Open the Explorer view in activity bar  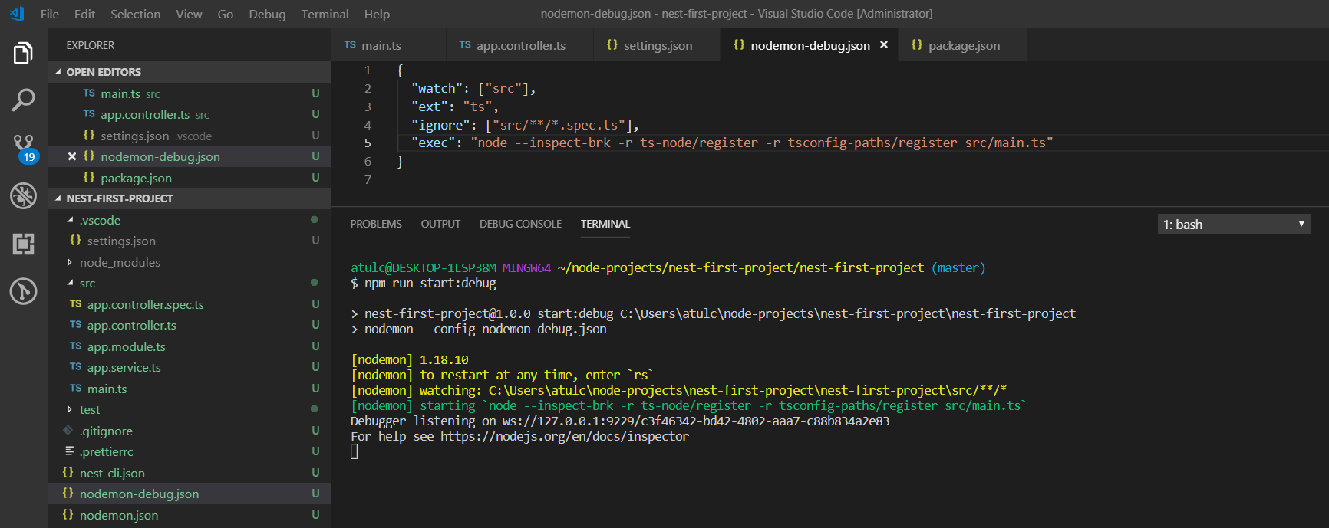click(23, 54)
